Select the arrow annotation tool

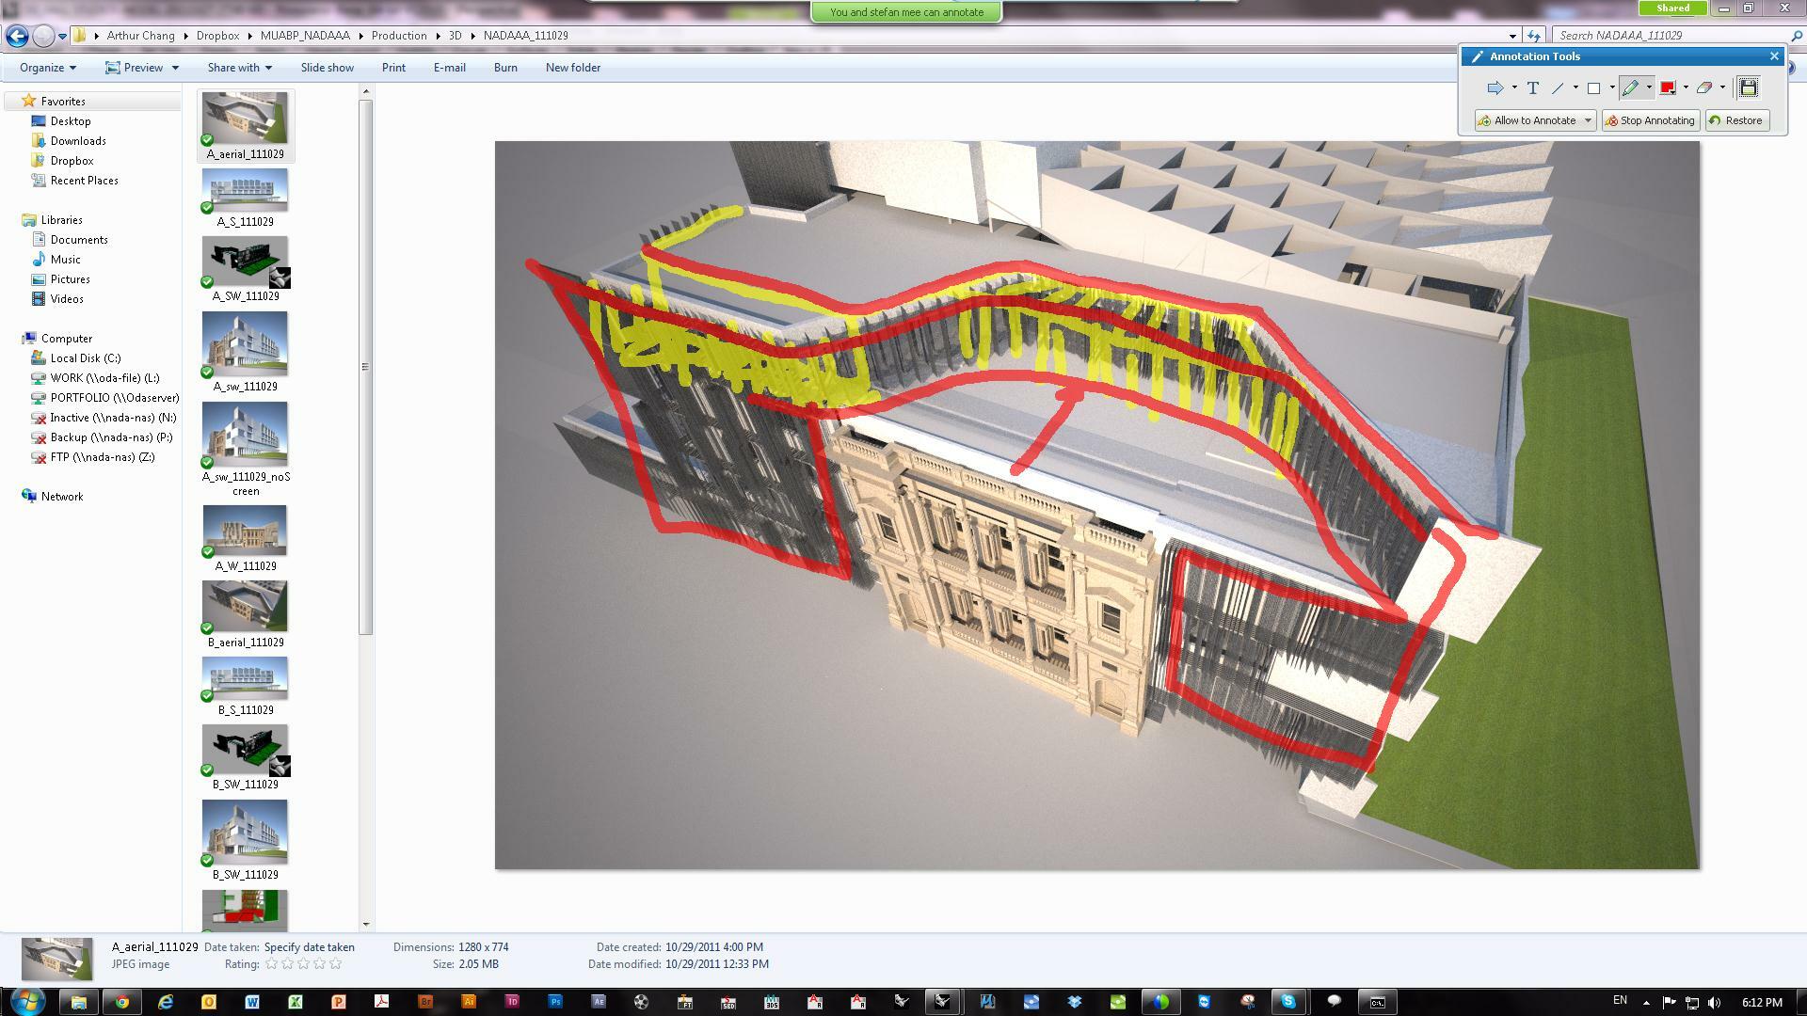[x=1495, y=88]
